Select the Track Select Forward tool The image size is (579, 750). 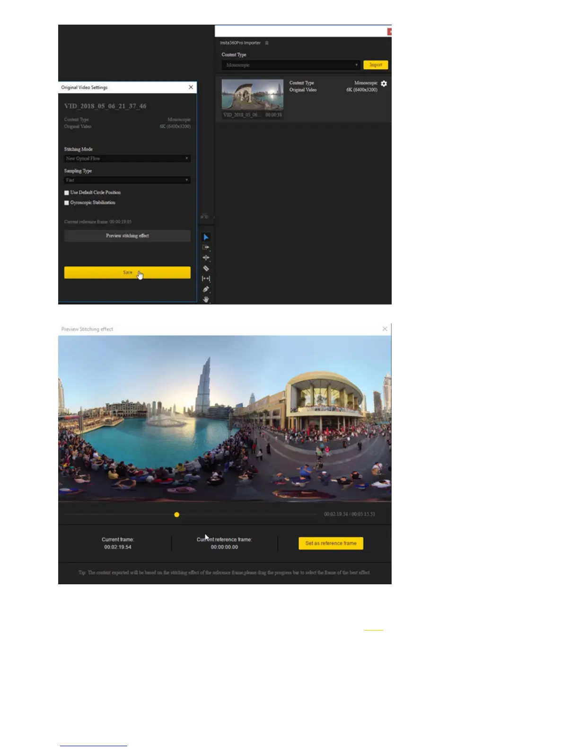tap(206, 247)
